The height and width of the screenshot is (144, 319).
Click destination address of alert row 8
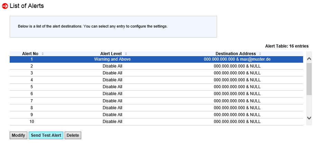[237, 108]
